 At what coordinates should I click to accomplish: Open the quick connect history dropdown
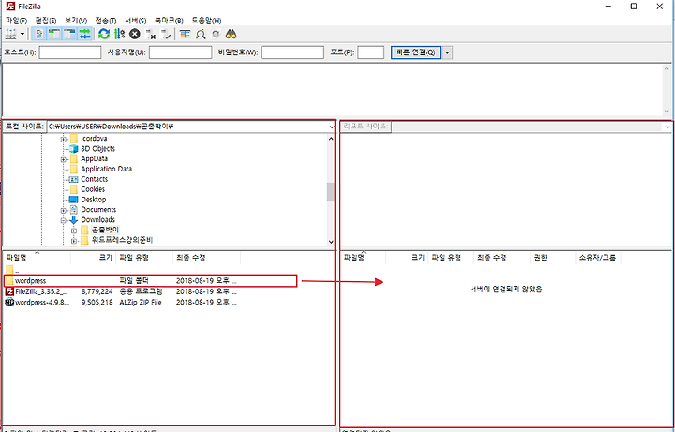[447, 52]
